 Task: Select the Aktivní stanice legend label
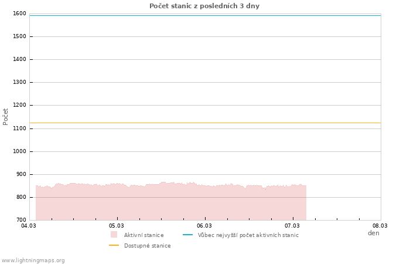(x=143, y=235)
